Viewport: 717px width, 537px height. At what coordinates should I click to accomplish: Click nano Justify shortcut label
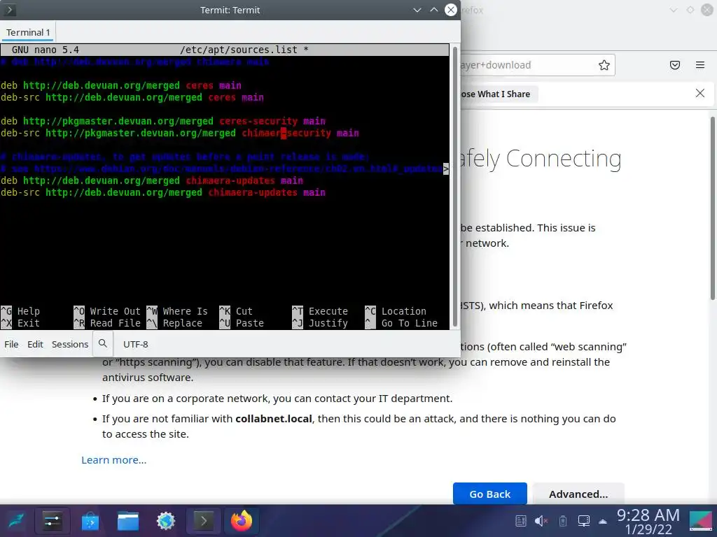click(x=328, y=323)
